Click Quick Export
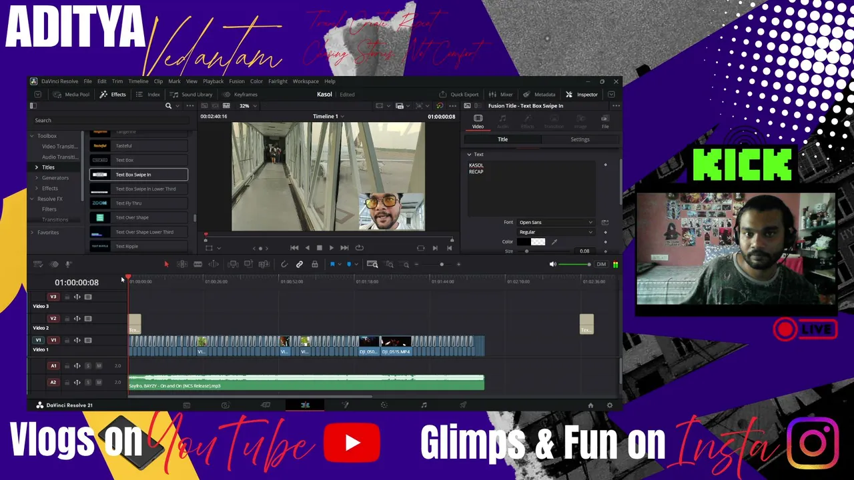854x480 pixels. [x=459, y=95]
